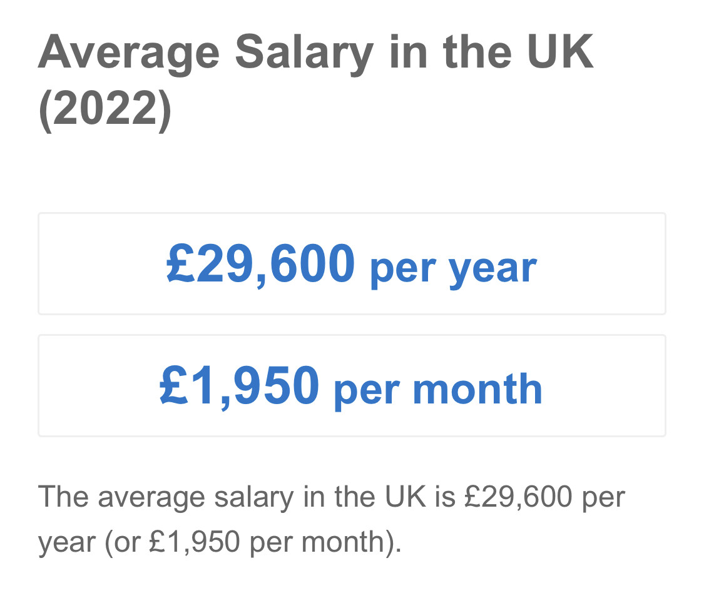The image size is (704, 598).
Task: Click "per month)." ending the paragraph
Action: (325, 543)
